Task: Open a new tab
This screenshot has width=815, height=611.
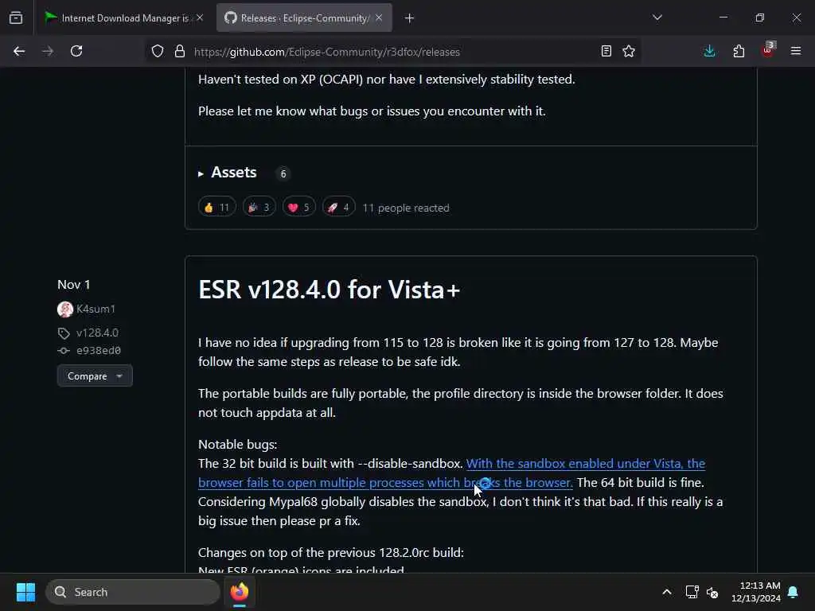Action: click(x=410, y=18)
